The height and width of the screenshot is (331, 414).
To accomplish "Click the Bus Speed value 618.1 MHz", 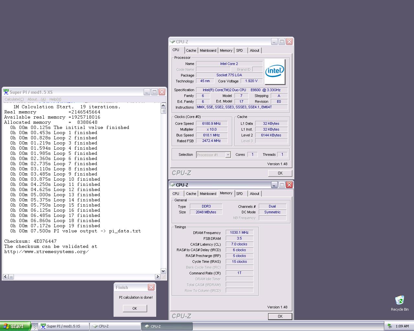I will point(212,135).
